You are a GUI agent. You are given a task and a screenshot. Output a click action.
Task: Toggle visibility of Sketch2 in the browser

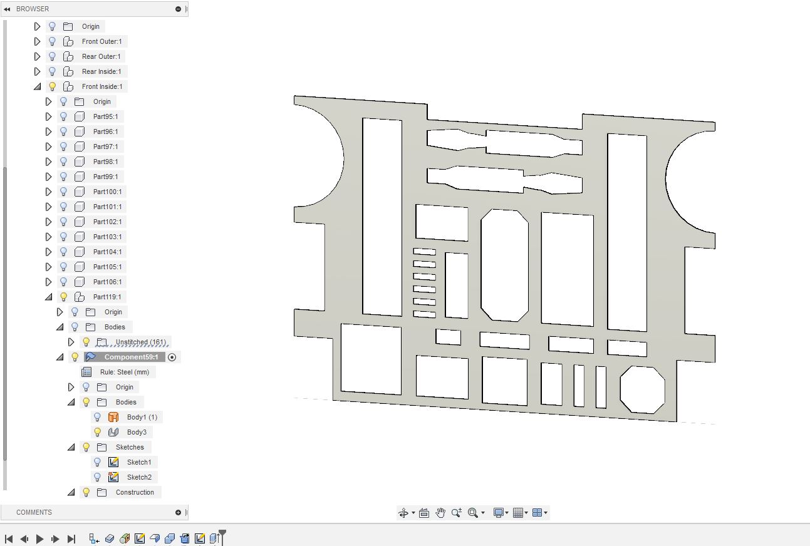coord(97,477)
